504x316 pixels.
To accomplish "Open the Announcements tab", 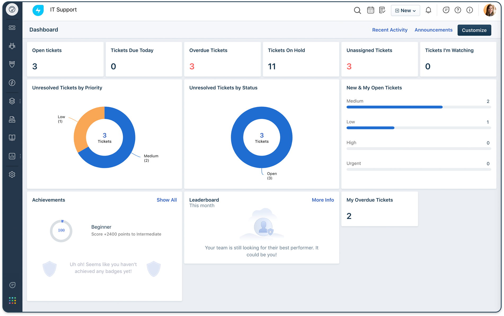I will tap(434, 30).
